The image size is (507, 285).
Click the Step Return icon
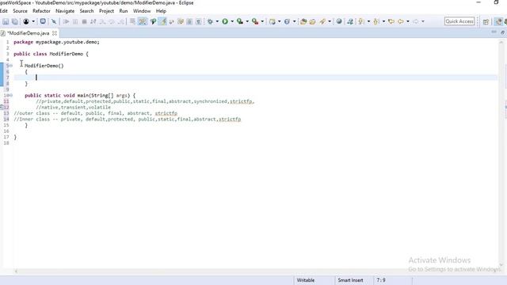pyautogui.click(x=121, y=21)
